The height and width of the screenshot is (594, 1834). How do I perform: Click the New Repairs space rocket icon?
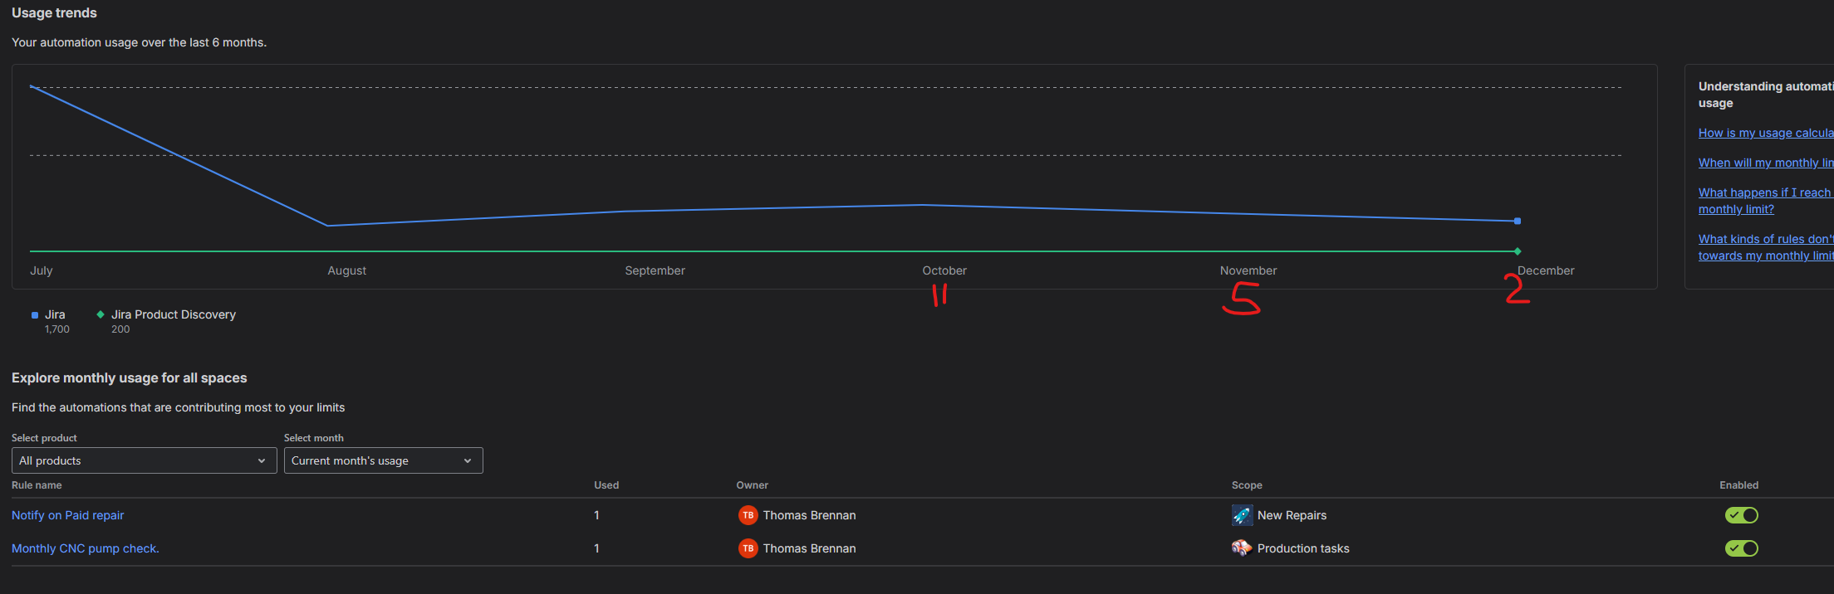1242,515
